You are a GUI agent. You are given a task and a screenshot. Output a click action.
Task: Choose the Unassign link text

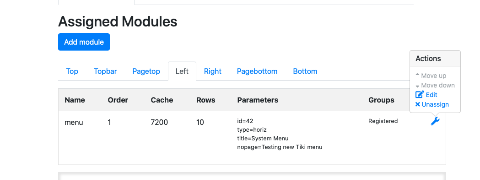click(435, 104)
